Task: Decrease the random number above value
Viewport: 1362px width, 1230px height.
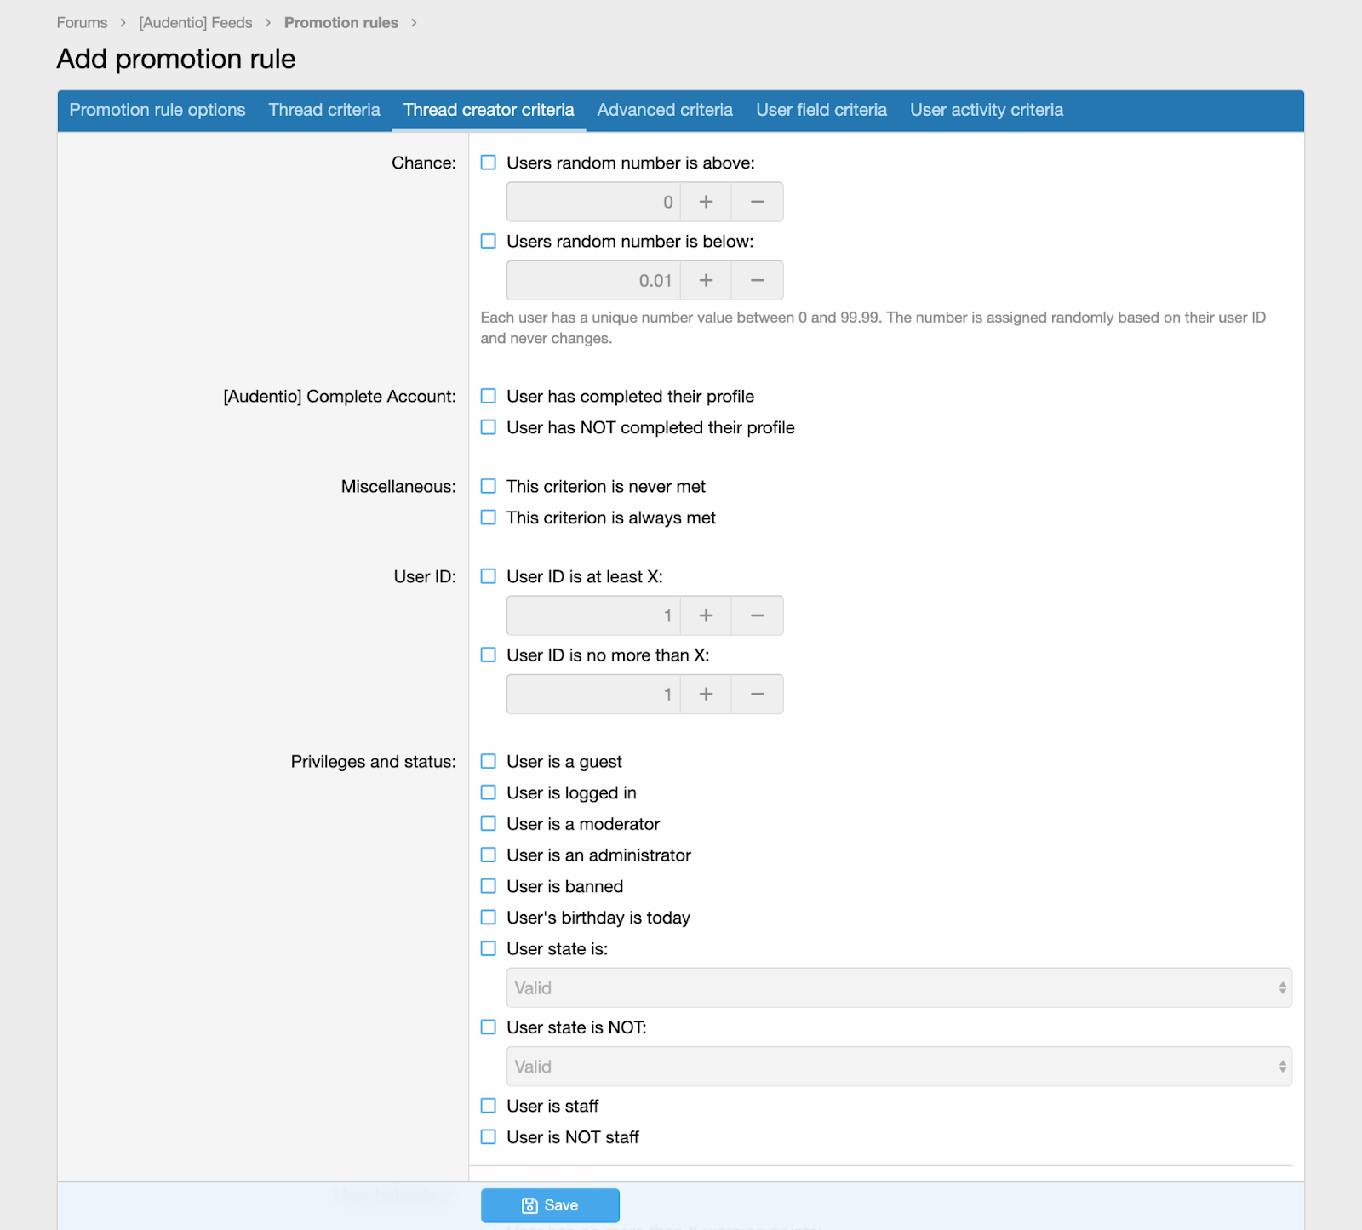Action: click(x=757, y=202)
